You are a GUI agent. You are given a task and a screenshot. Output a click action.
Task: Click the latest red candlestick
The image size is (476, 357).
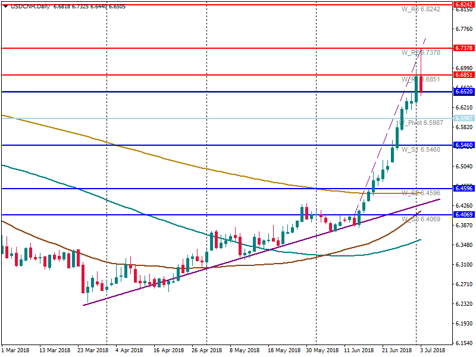(x=421, y=83)
